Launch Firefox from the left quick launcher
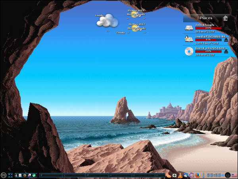 pos(25,175)
